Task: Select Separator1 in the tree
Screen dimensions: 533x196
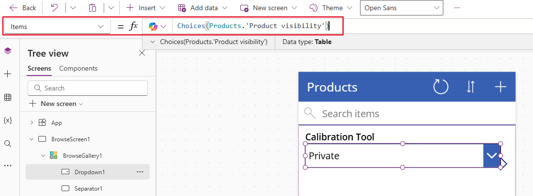Action: (x=88, y=188)
